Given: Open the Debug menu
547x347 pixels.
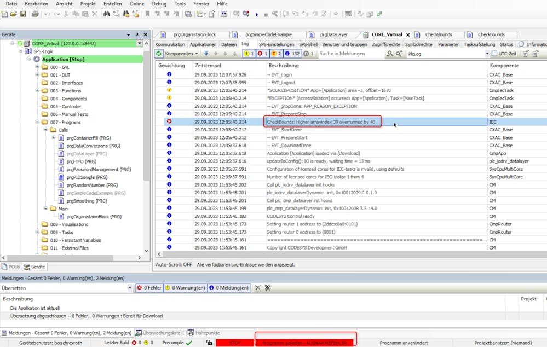Looking at the screenshot, I should [x=159, y=4].
